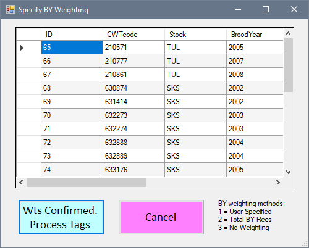The height and width of the screenshot is (248, 309).
Task: Select the row header for row 73
Action: (x=29, y=156)
